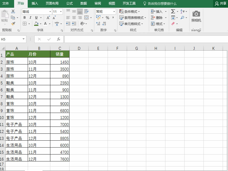Screen dimensions: 228x171
Task: Switch to the 插入 ribbon tab
Action: 35,4
